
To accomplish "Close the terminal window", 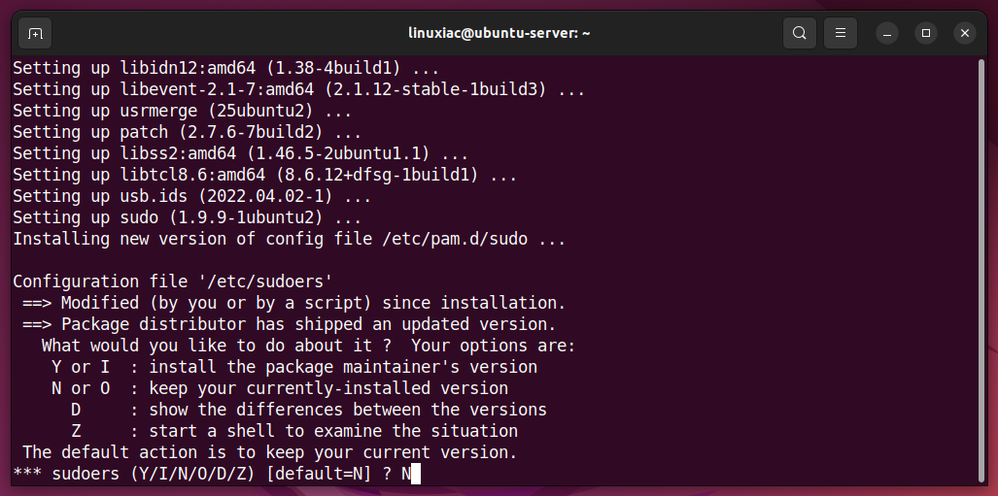I will [x=965, y=33].
